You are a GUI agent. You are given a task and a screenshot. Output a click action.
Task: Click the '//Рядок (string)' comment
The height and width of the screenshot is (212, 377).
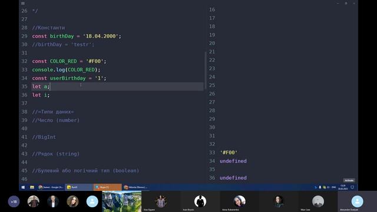[56, 154]
